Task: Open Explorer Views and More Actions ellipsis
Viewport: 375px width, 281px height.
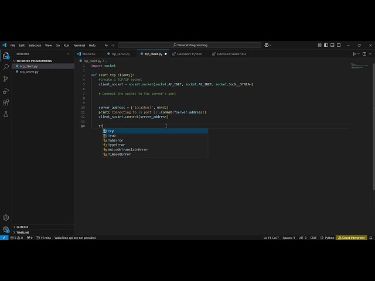Action: (x=69, y=54)
